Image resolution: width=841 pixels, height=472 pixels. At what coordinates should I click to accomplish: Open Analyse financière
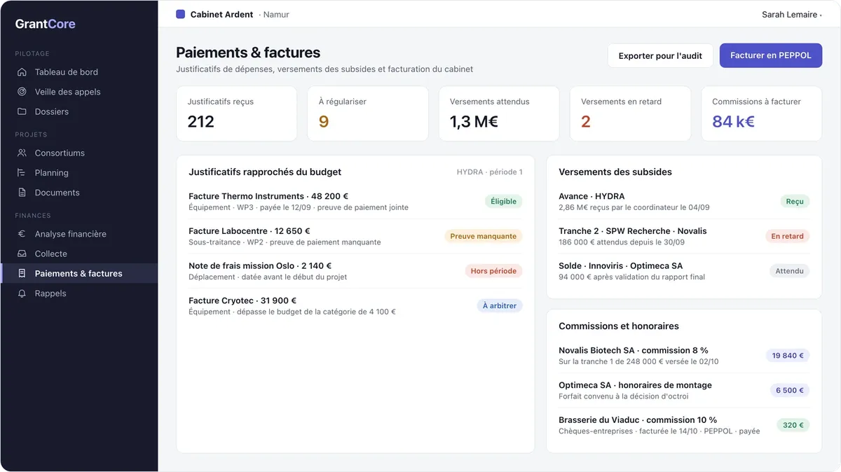(78, 234)
